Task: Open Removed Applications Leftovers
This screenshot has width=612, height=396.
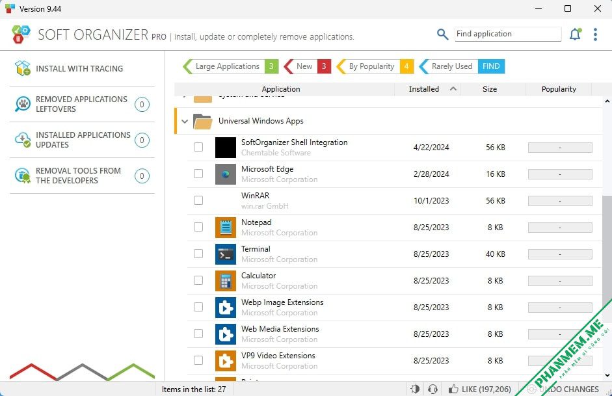Action: pos(82,104)
